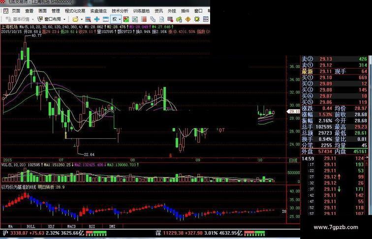Click the 日线 period label
Viewport: 372px width, 239px height.
(x=293, y=160)
